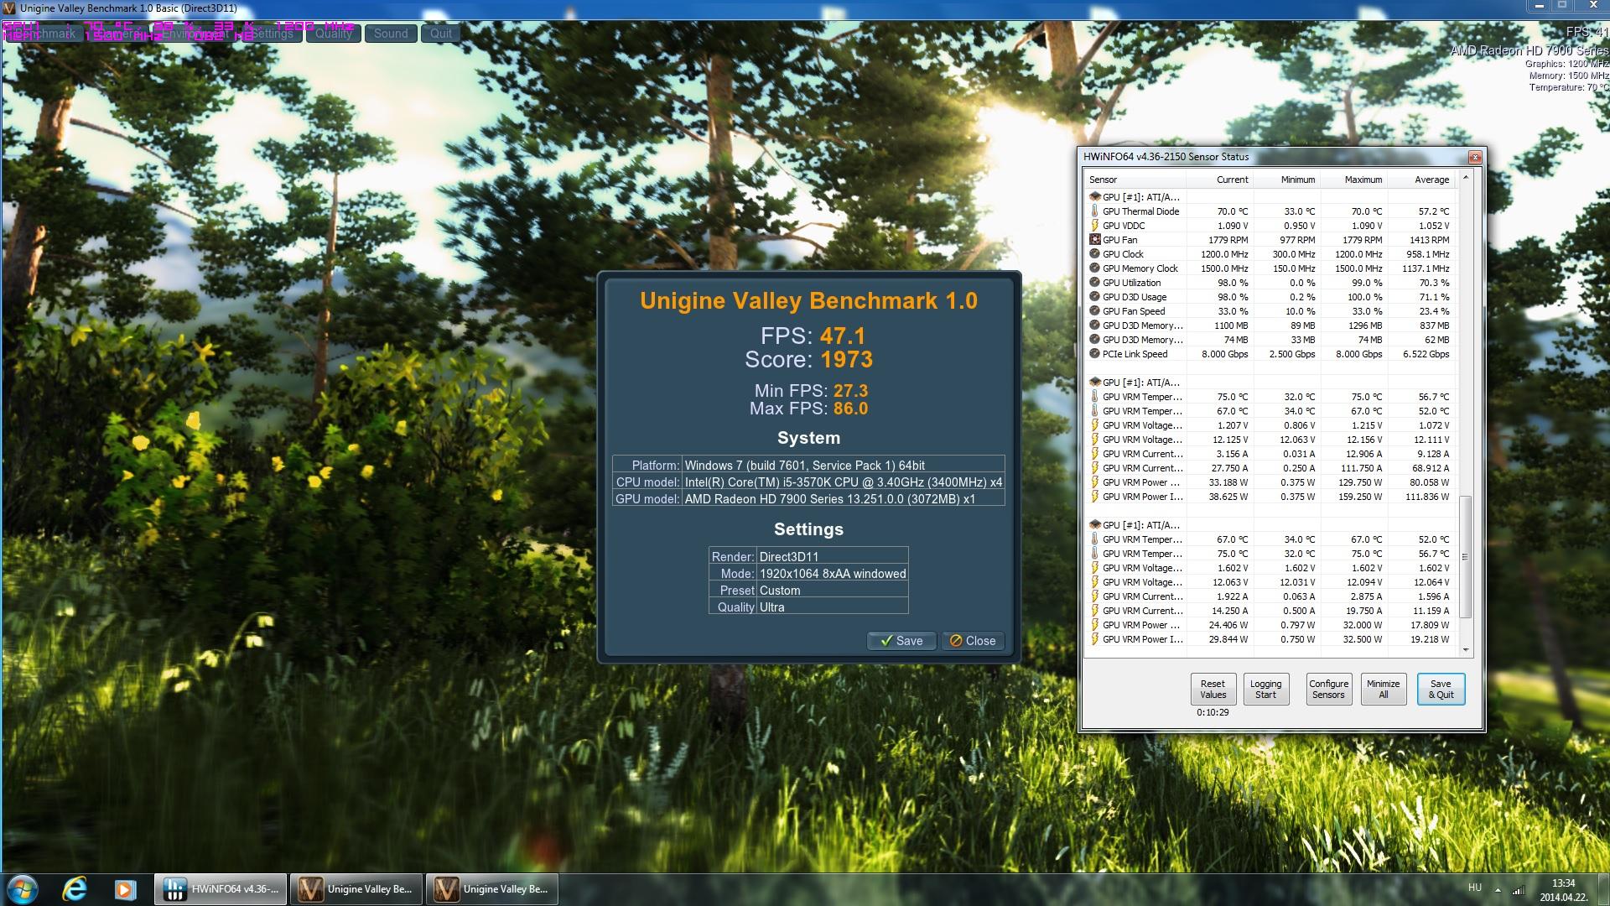Click the Ultra quality value

coord(771,607)
